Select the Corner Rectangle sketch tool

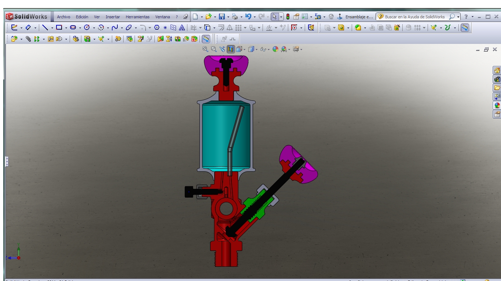59,27
